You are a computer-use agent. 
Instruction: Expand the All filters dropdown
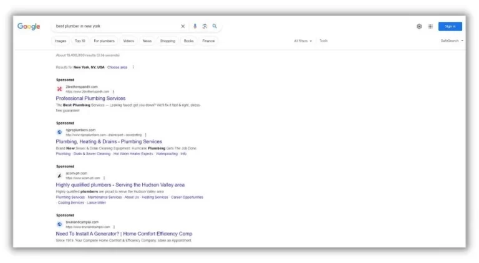coord(302,41)
